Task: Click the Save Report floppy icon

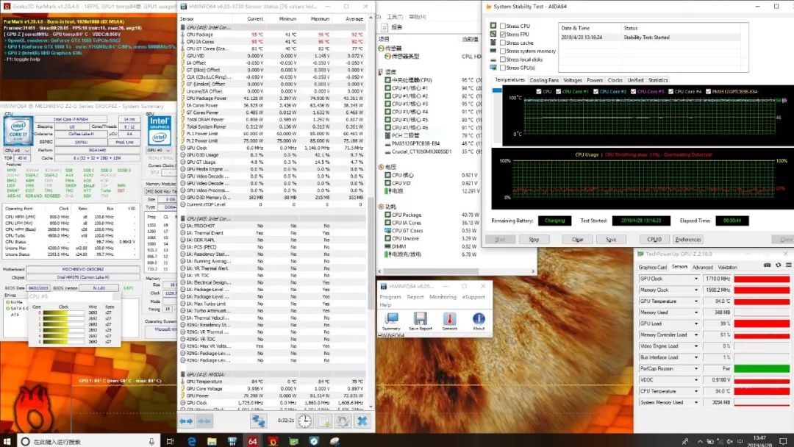Action: click(x=420, y=319)
